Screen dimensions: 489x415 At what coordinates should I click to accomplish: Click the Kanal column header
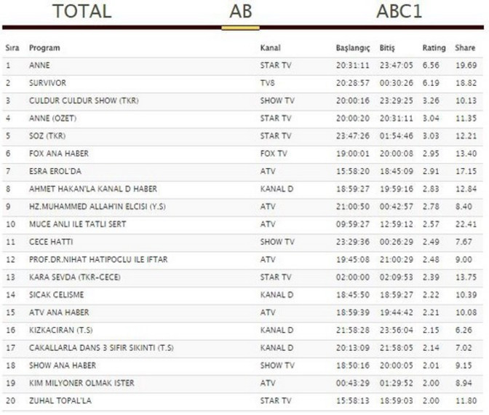click(x=271, y=48)
